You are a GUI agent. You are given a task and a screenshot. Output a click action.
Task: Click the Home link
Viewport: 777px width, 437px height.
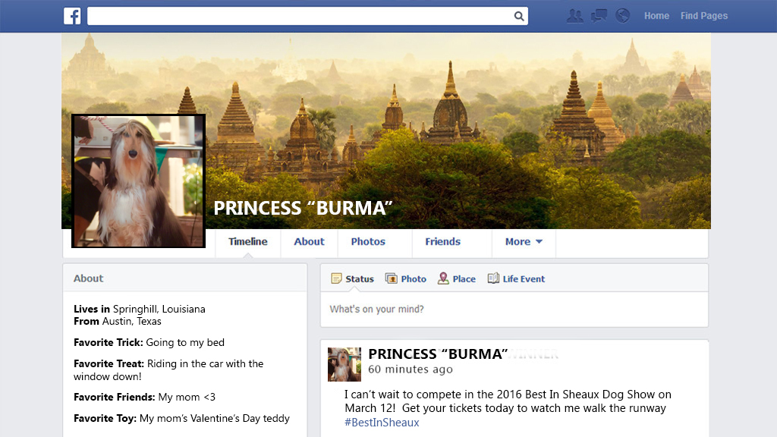tap(656, 16)
